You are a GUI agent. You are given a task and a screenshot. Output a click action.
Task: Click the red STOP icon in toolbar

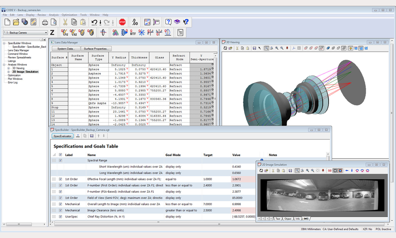click(x=123, y=22)
